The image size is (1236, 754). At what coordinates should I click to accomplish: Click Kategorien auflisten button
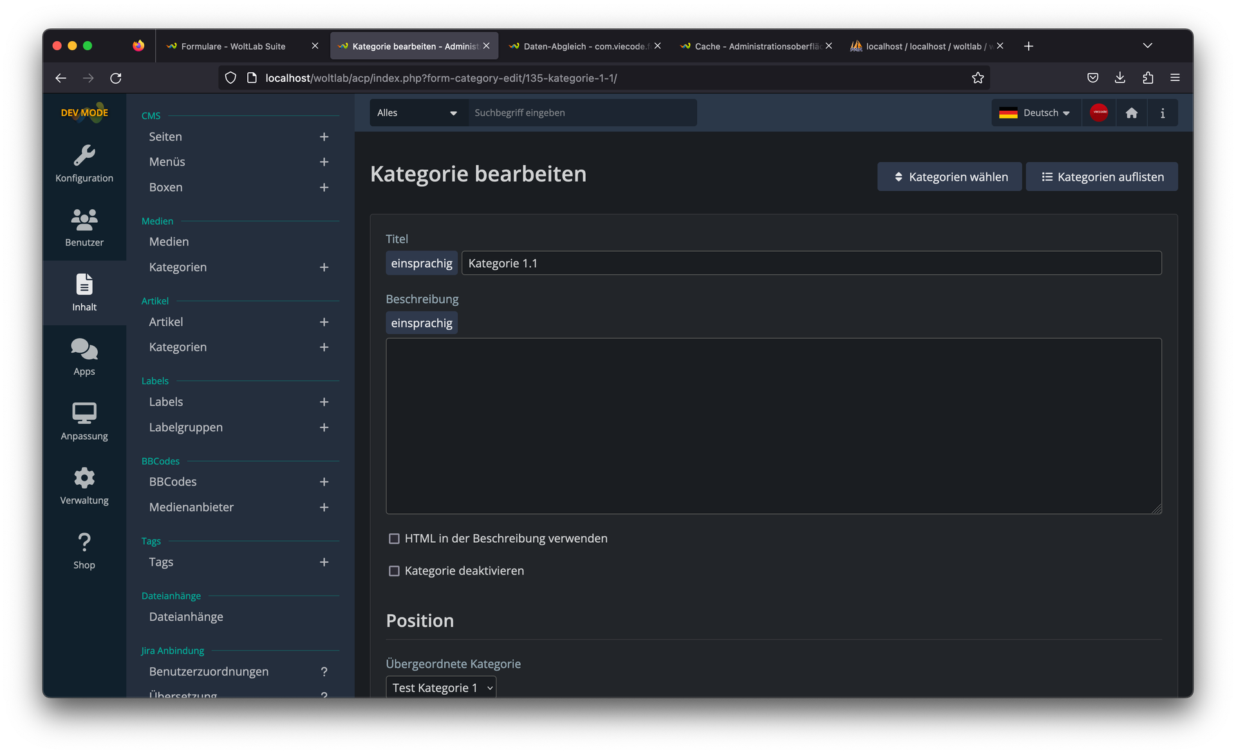pos(1101,176)
